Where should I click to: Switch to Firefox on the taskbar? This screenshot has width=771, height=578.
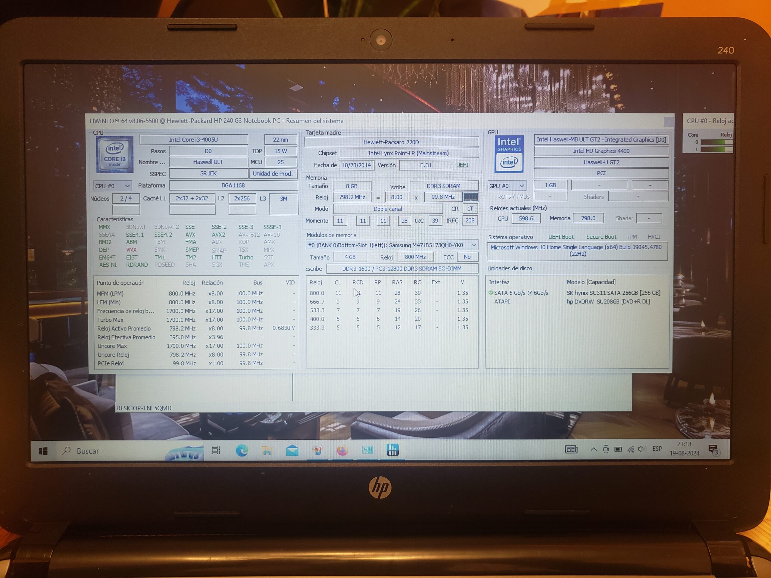[342, 450]
